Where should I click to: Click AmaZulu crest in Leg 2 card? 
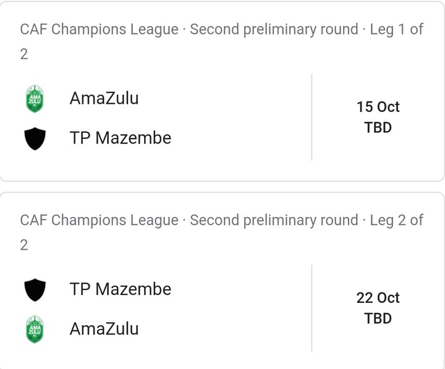point(35,329)
